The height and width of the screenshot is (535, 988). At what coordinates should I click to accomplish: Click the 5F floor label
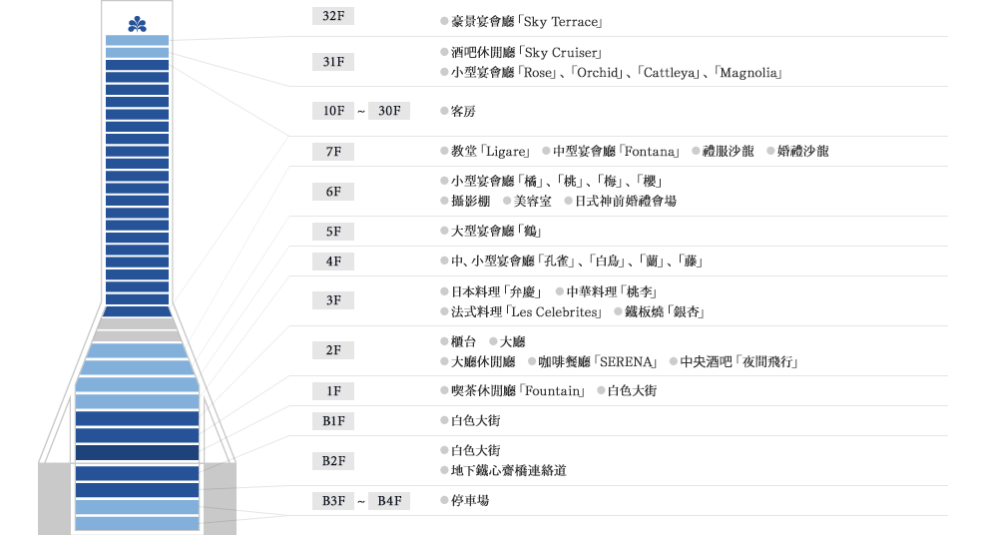pyautogui.click(x=333, y=232)
